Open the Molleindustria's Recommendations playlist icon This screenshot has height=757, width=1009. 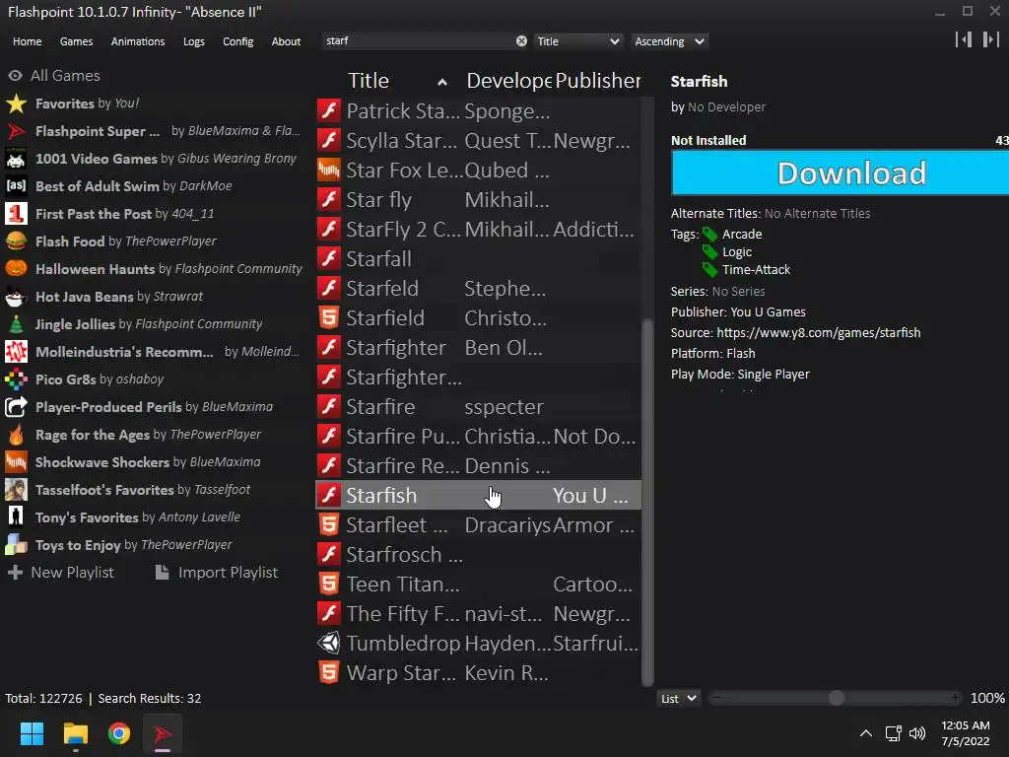[x=16, y=352]
